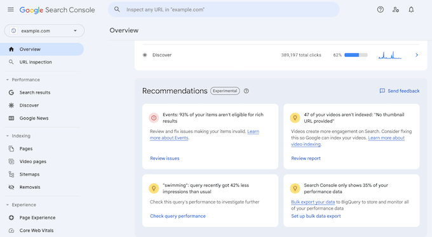Click the lightbulb icon on videos card
432x237 pixels.
(x=295, y=118)
